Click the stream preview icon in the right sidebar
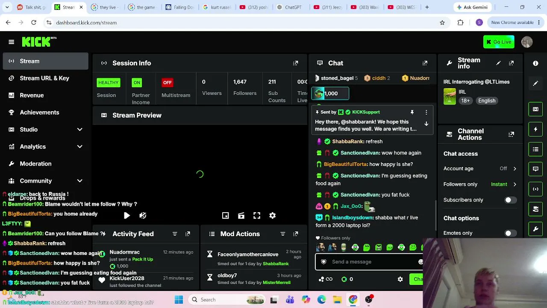 tap(535, 109)
